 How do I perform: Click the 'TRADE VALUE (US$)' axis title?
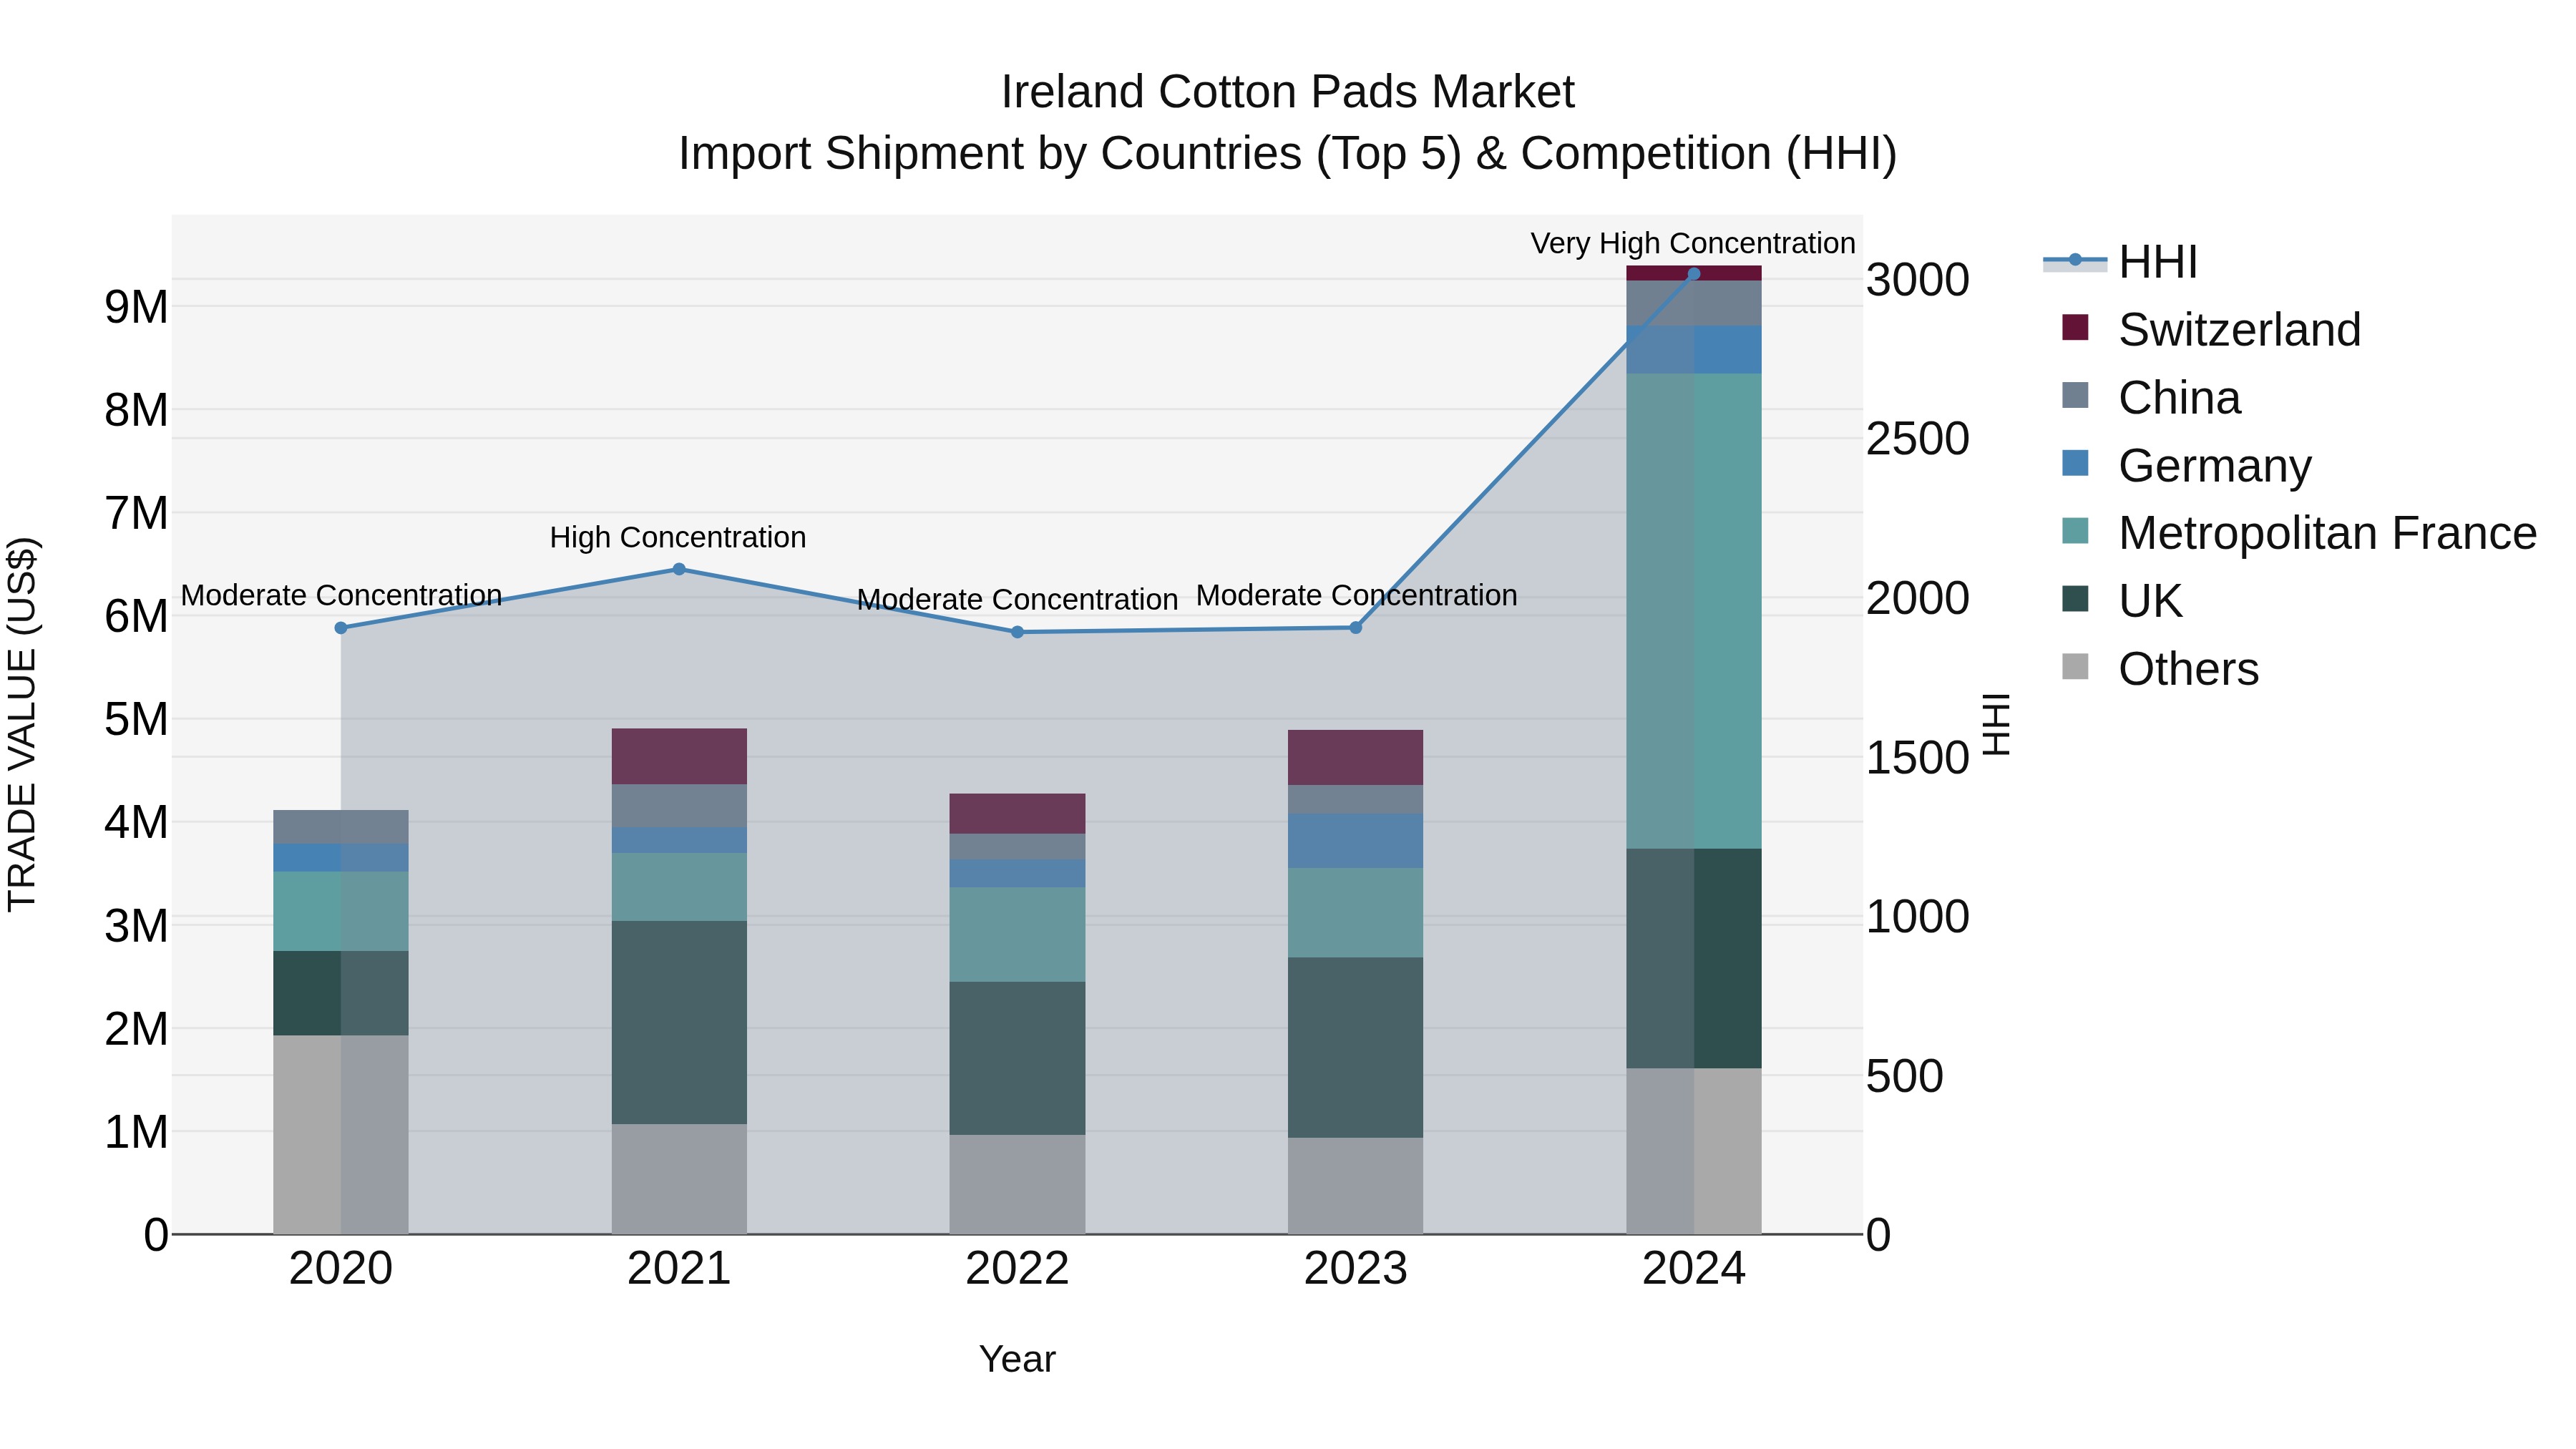click(22, 724)
